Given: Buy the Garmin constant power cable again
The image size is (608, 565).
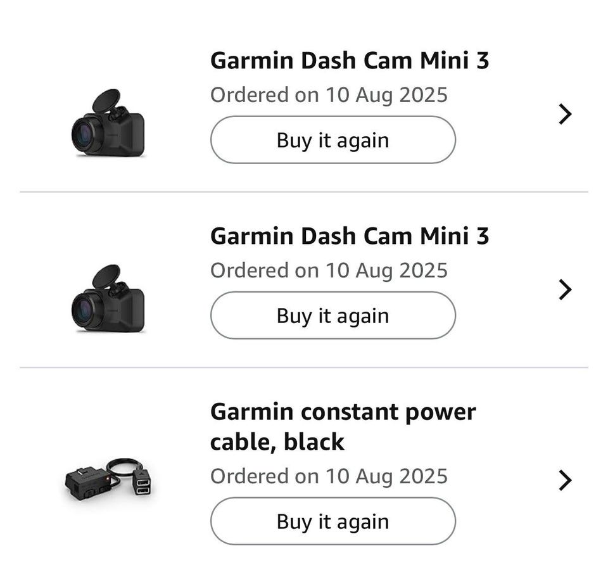Looking at the screenshot, I should pos(332,521).
